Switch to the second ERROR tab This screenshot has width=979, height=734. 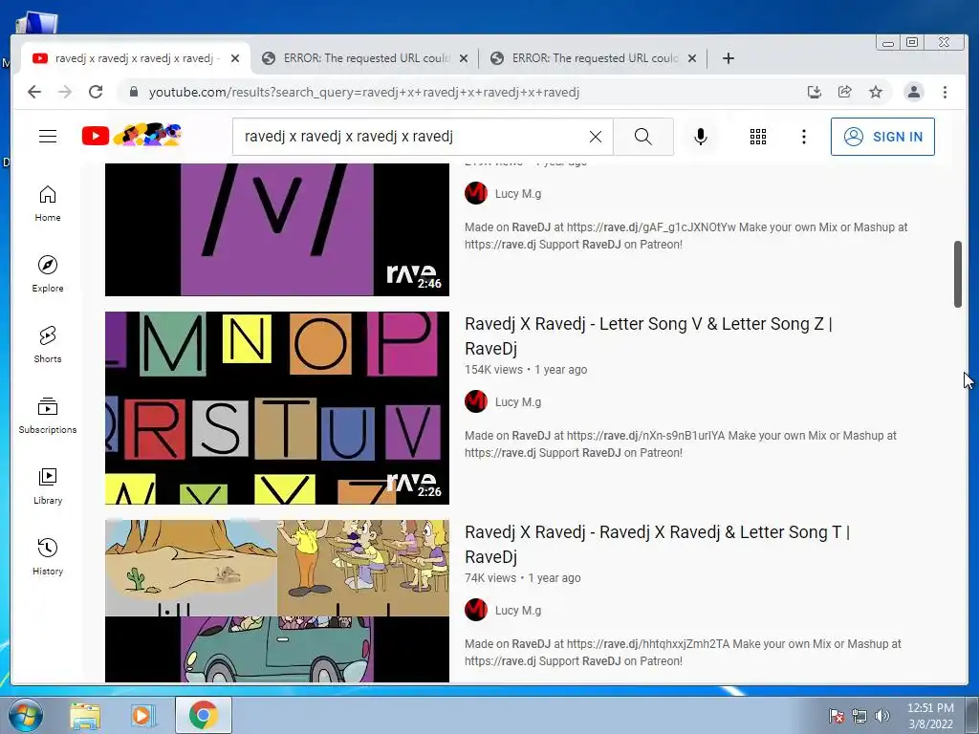pyautogui.click(x=595, y=58)
